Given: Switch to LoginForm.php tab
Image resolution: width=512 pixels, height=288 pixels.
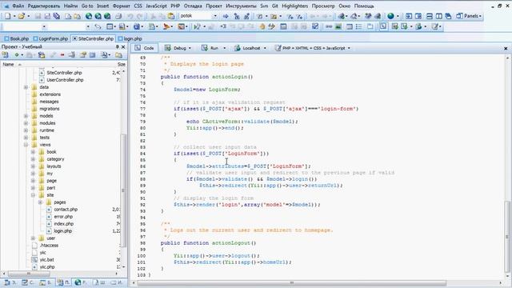Looking at the screenshot, I should click(50, 38).
